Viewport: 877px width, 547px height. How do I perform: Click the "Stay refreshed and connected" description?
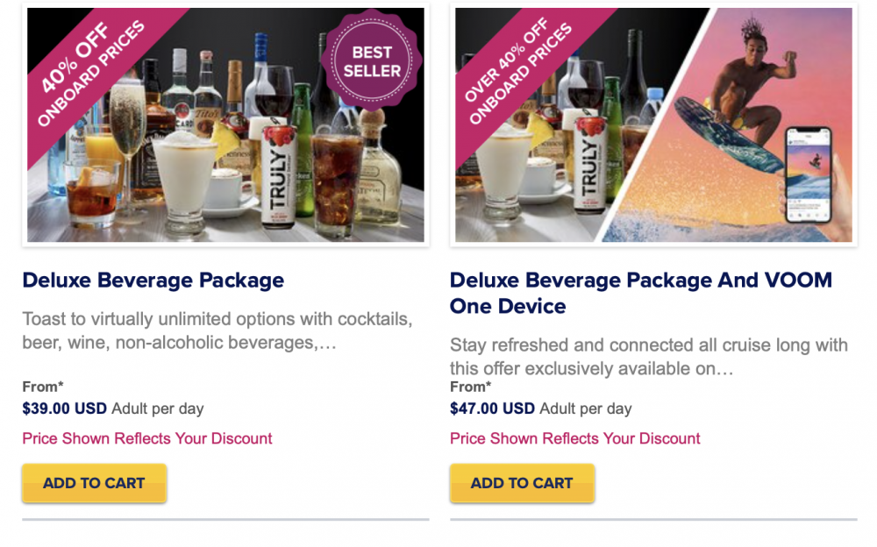point(648,357)
